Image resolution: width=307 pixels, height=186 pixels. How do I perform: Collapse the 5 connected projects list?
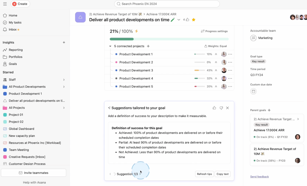tap(110, 46)
